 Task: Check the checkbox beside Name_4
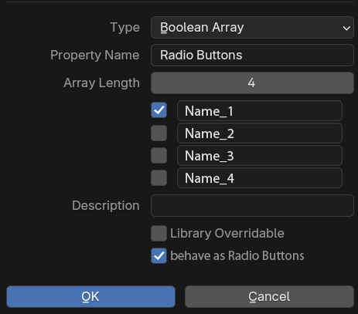pos(159,178)
